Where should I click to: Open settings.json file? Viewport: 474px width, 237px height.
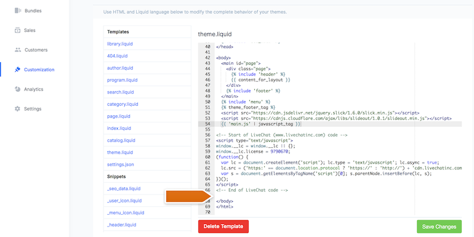[120, 165]
